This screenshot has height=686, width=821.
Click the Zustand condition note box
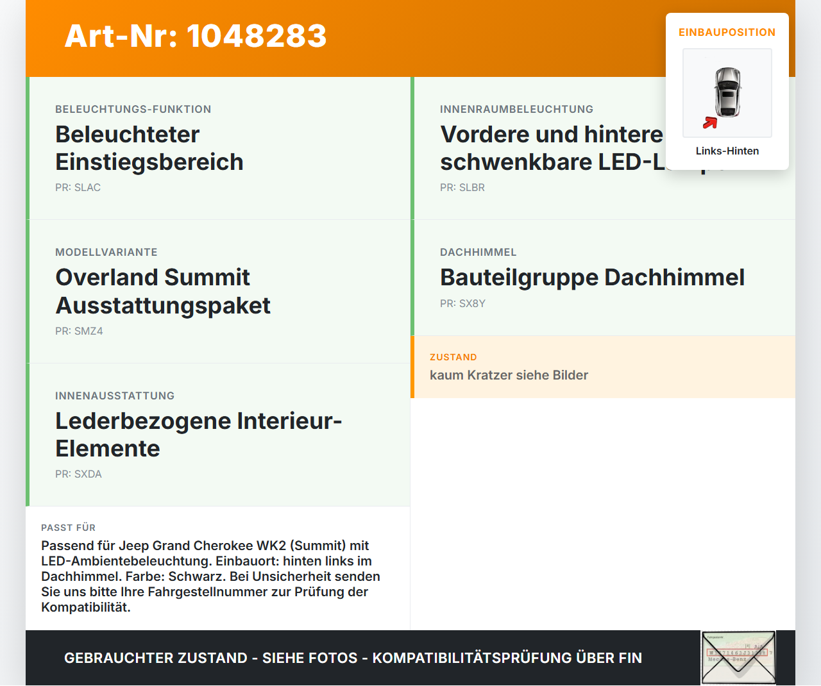click(x=603, y=367)
